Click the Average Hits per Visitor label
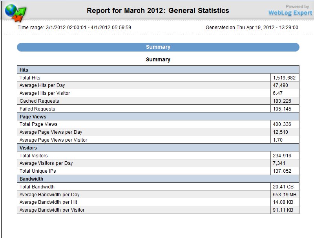Viewport: 314px width, 238px height. pos(45,93)
